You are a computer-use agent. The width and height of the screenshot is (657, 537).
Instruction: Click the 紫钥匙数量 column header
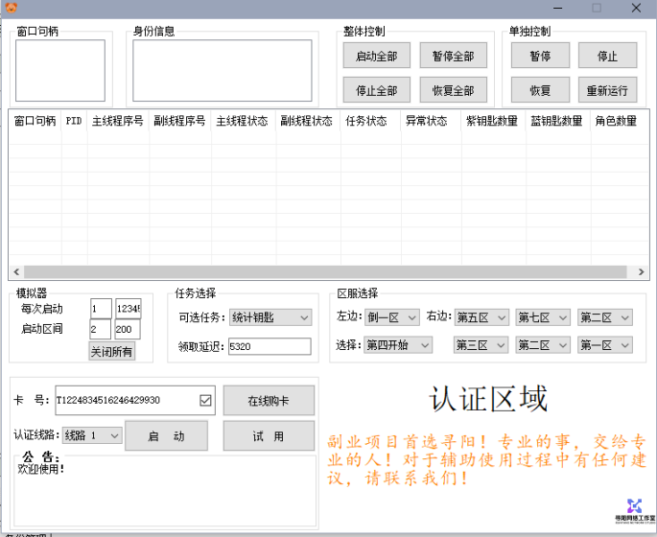492,122
